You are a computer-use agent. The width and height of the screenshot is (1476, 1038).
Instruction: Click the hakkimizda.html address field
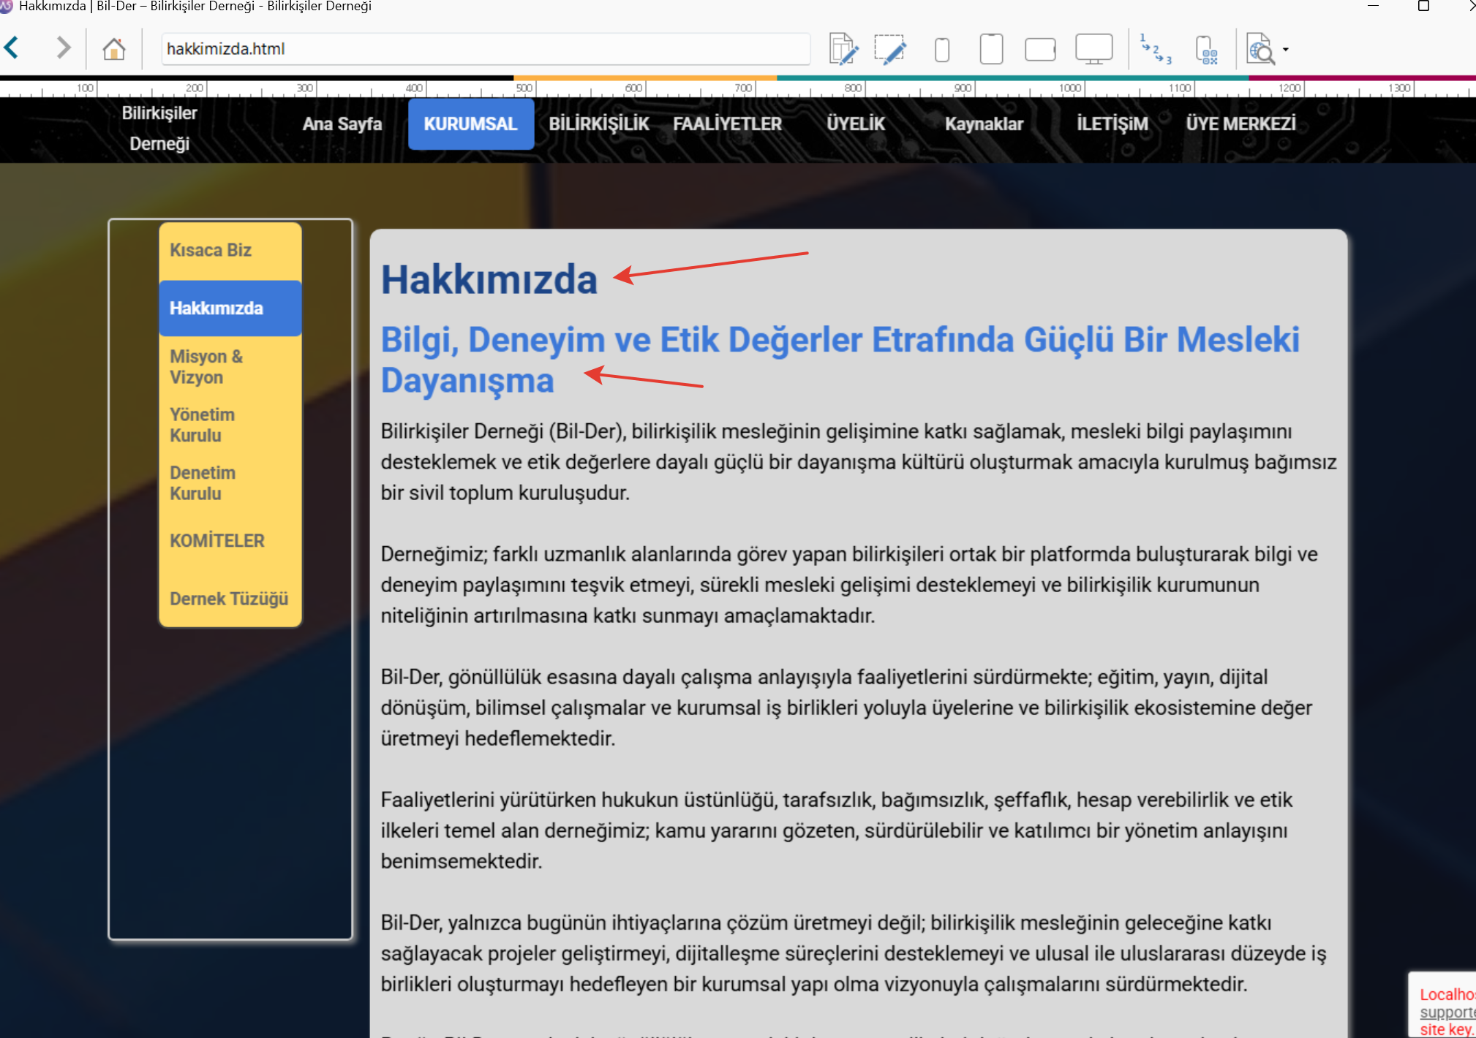coord(486,49)
